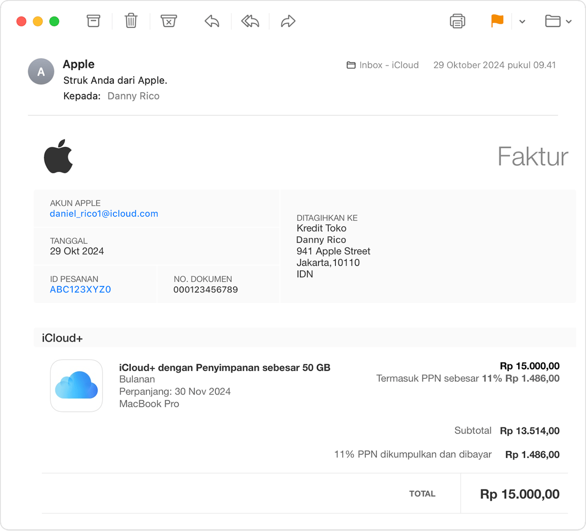
Task: Click the Reply All double-arrow icon
Action: 250,21
